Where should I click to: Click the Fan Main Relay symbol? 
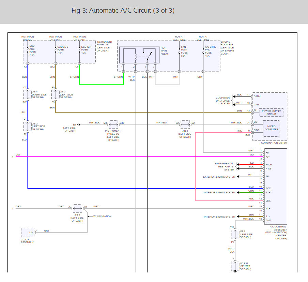click(139, 55)
